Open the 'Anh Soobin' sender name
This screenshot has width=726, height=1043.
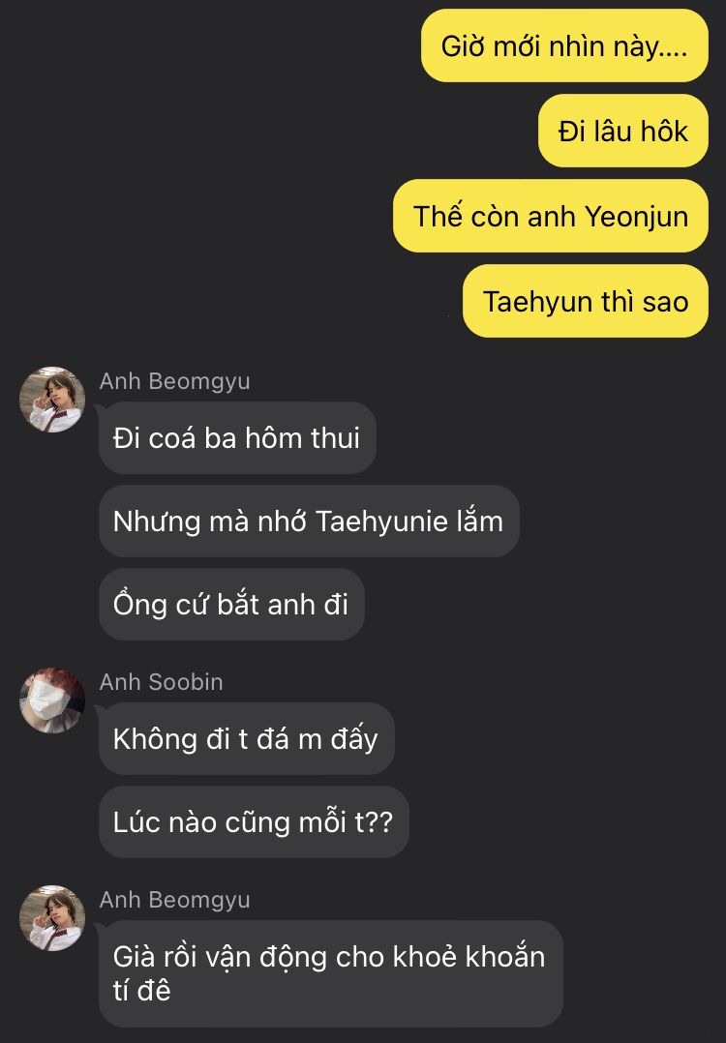[x=161, y=682]
